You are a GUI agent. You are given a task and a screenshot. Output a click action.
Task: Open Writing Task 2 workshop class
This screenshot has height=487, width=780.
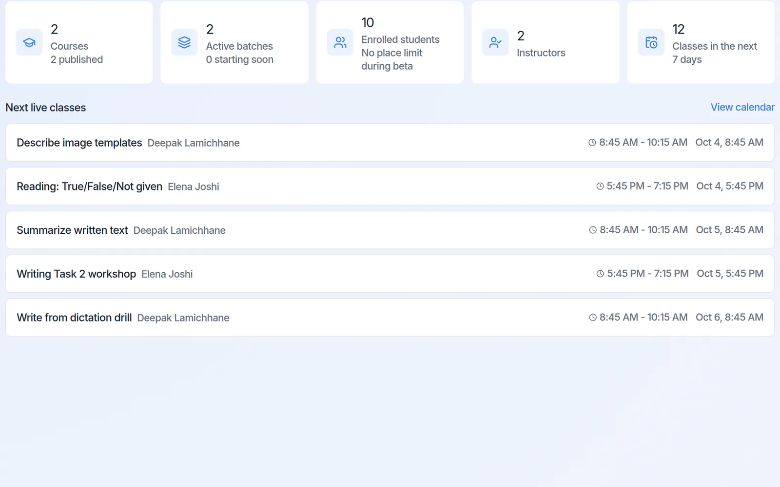[390, 274]
